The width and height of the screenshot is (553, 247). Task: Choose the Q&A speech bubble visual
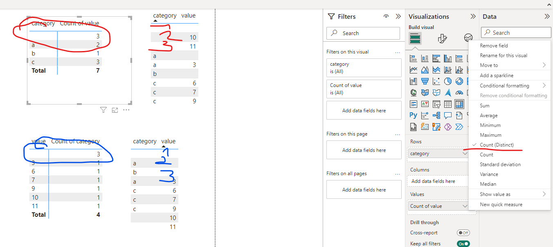point(447,116)
